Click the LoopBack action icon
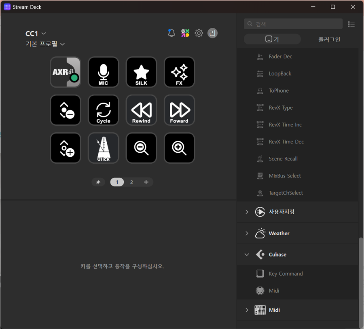The height and width of the screenshot is (329, 364). (x=260, y=74)
